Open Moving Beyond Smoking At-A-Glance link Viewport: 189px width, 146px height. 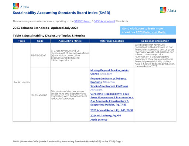(109, 72)
